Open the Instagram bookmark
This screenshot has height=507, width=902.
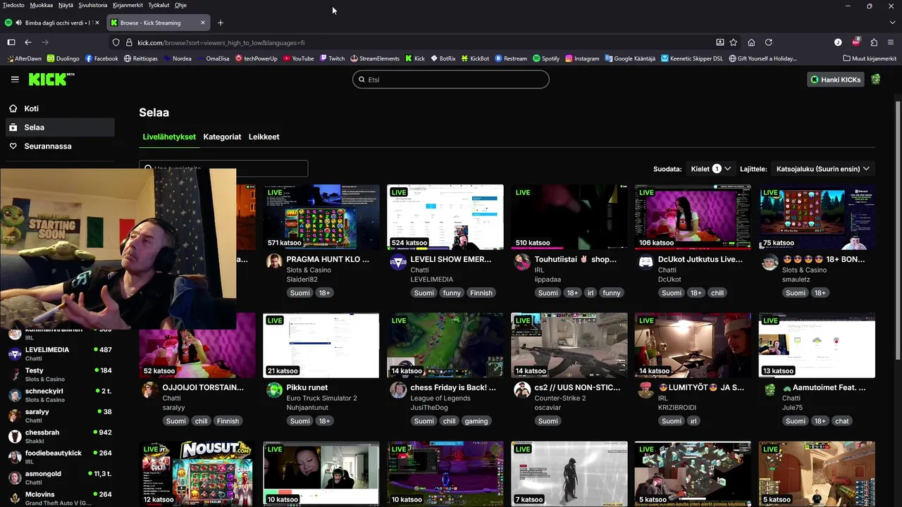582,58
